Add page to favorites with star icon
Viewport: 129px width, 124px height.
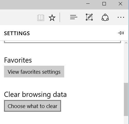[52, 18]
